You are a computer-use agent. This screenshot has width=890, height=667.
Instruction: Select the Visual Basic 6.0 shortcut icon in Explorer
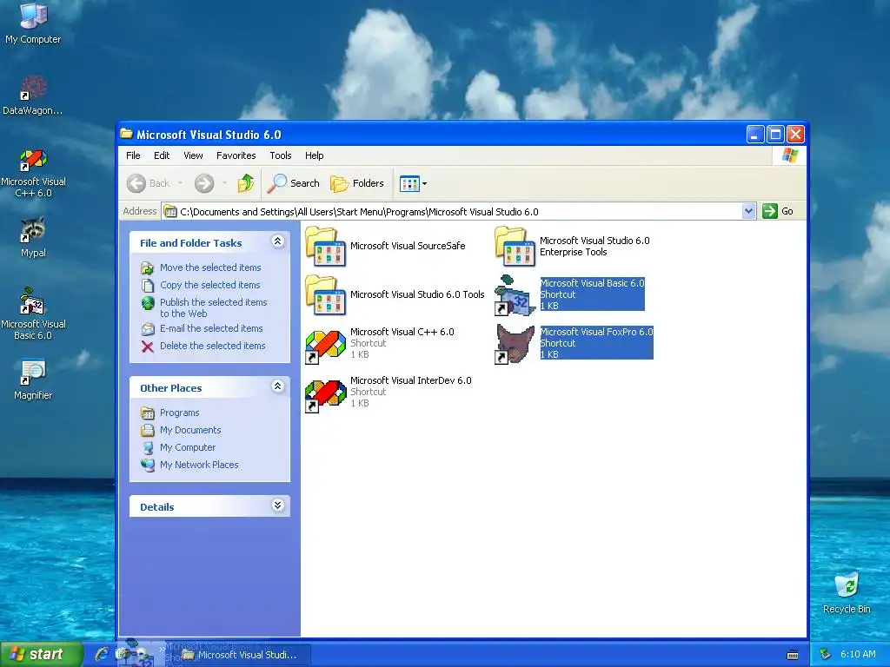tap(515, 295)
